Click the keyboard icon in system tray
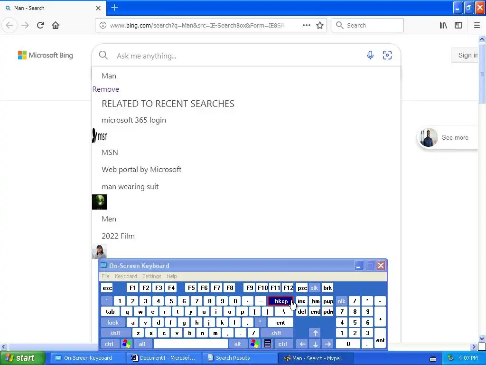This screenshot has width=486, height=365. pos(433,359)
